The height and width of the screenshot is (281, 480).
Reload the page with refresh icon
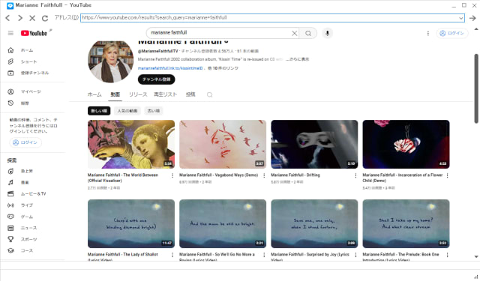[45, 18]
